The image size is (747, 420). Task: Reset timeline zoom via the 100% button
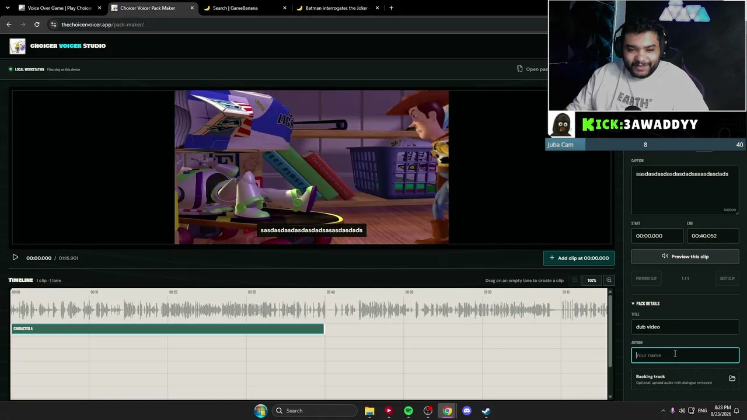(x=592, y=281)
